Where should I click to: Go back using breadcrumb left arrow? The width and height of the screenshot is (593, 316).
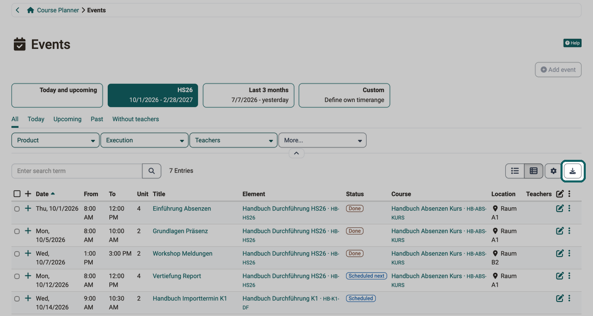click(18, 10)
